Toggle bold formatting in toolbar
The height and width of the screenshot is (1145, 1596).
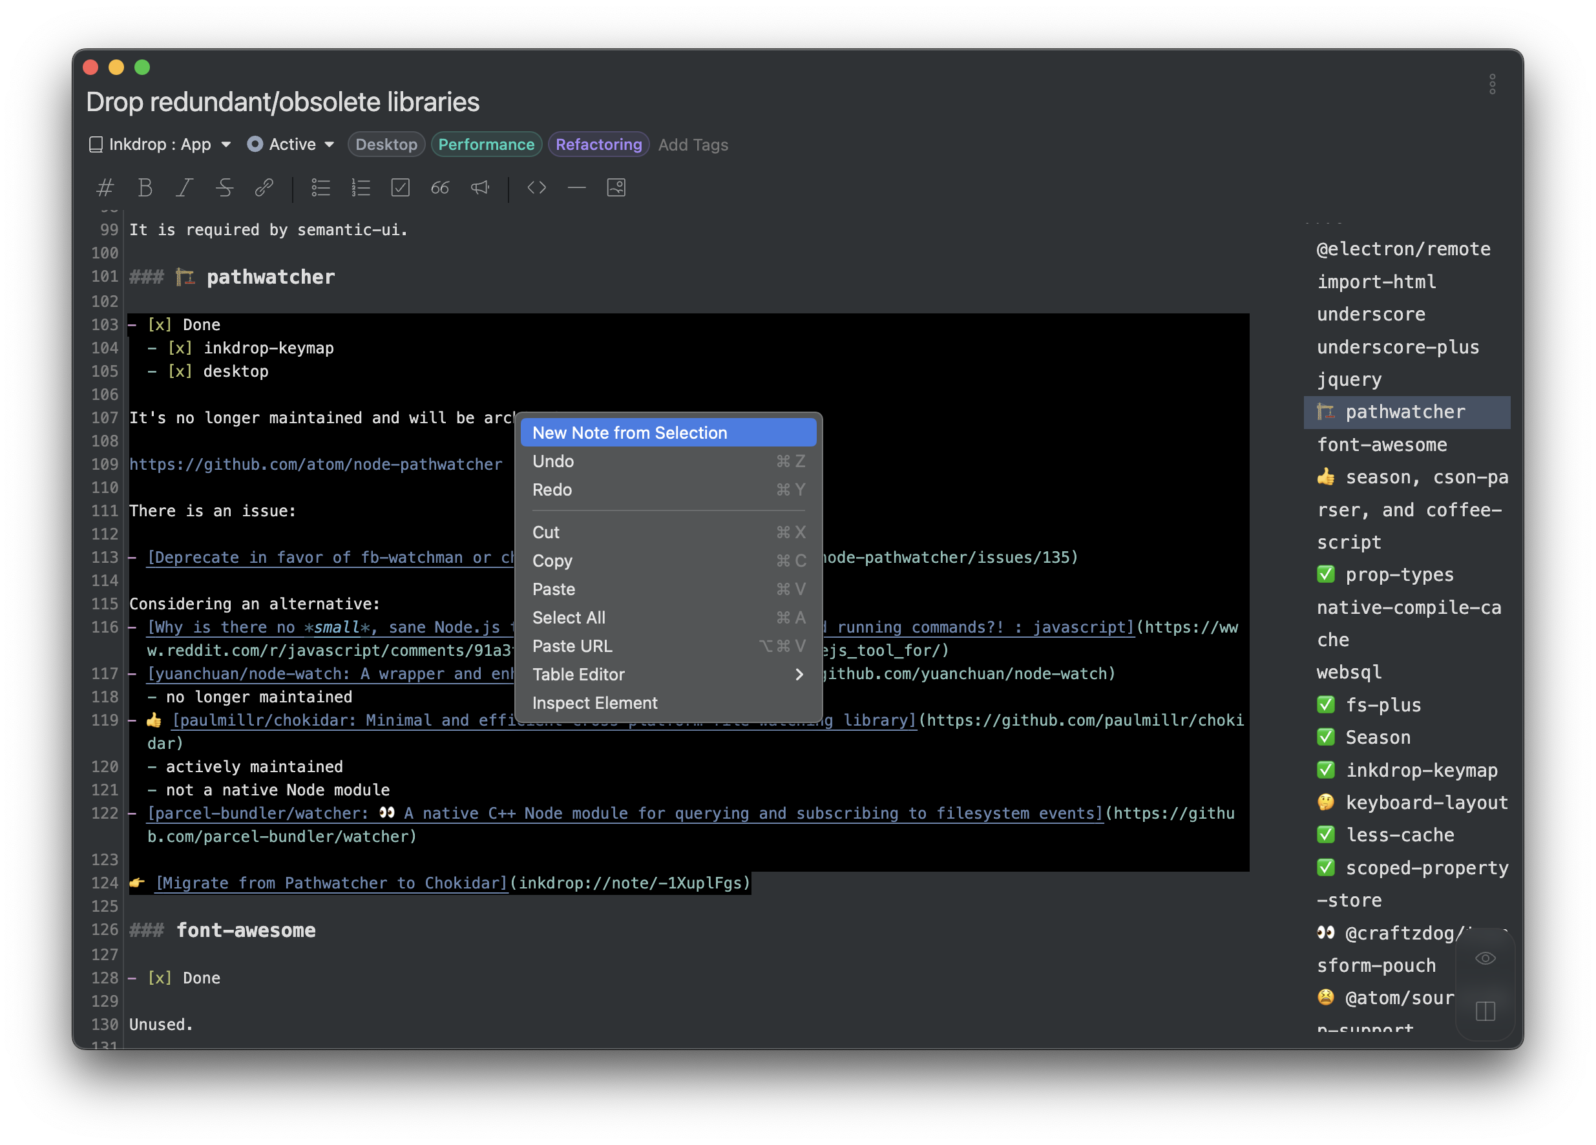[x=145, y=188]
